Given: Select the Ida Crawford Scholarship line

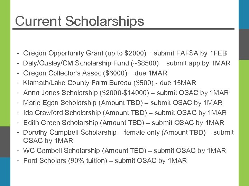Looking at the screenshot, I should tap(124, 113).
